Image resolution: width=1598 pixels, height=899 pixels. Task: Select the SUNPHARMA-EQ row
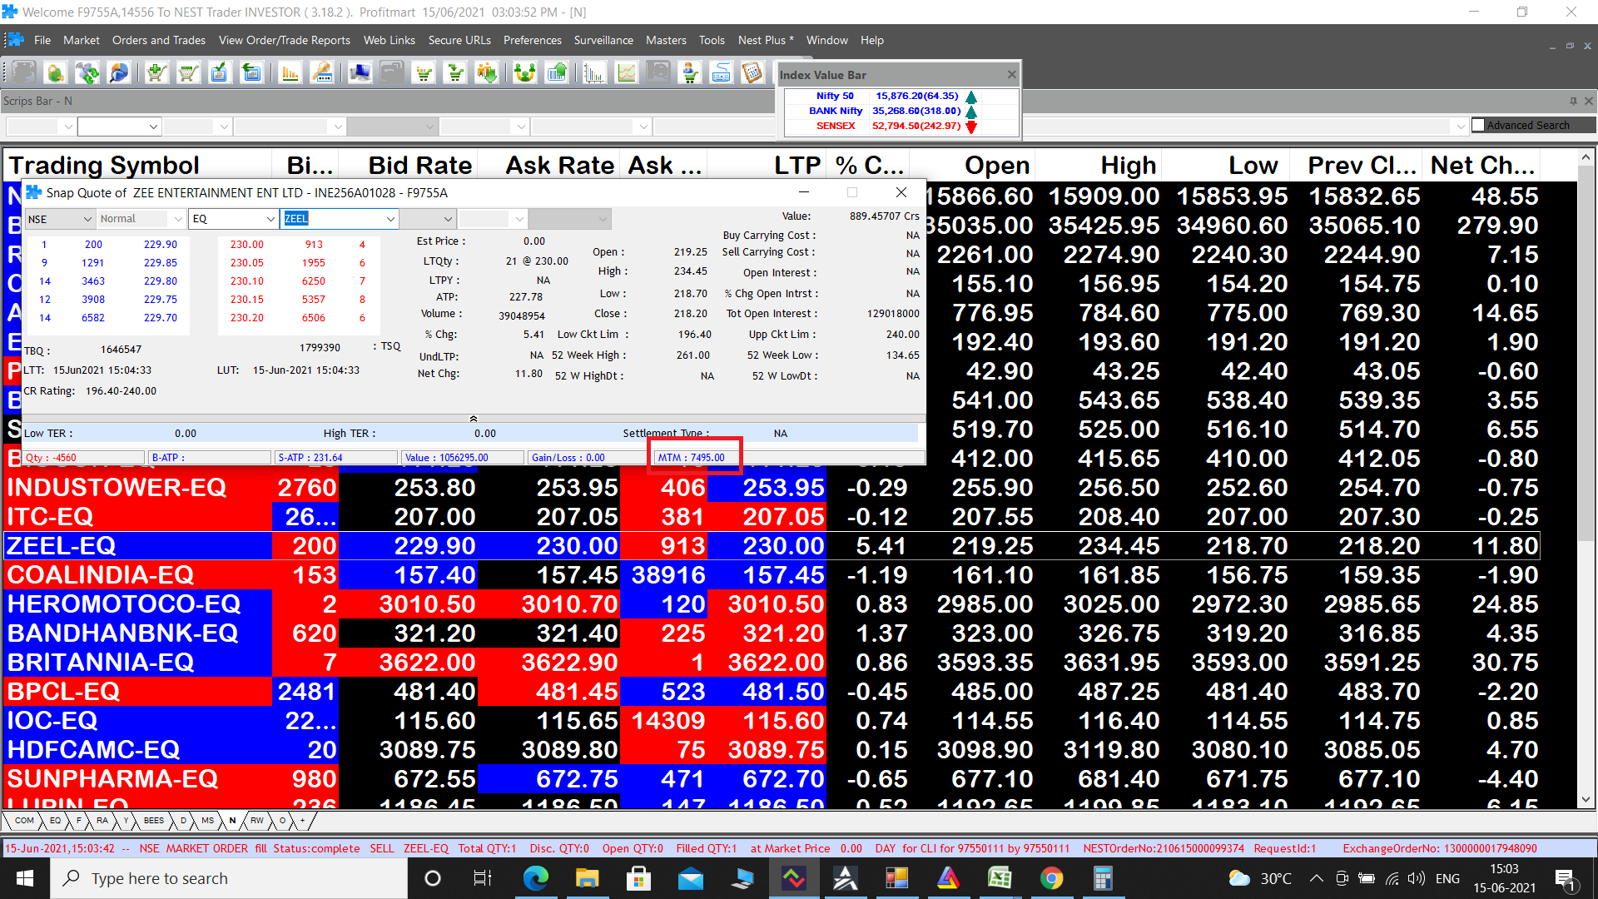[x=772, y=778]
